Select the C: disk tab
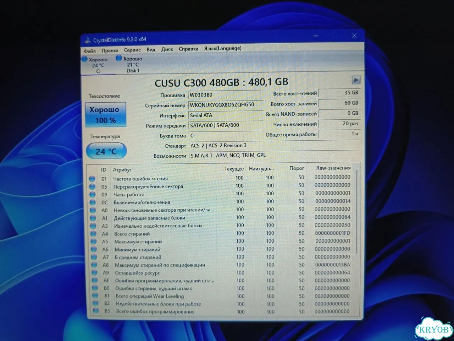 point(98,65)
